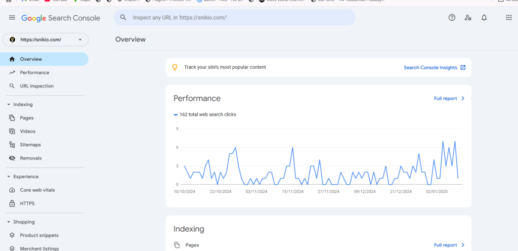Click the Videos icon in sidebar
This screenshot has width=518, height=251.
point(12,132)
